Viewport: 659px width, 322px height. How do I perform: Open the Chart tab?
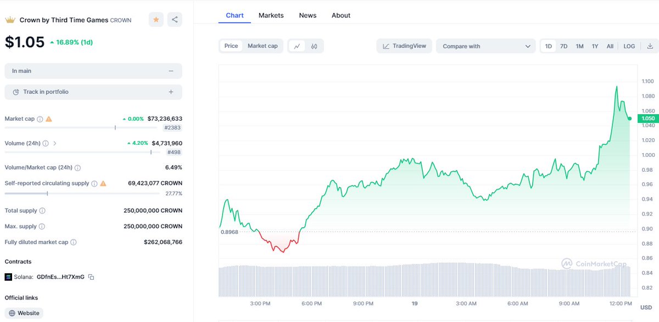pyautogui.click(x=234, y=15)
